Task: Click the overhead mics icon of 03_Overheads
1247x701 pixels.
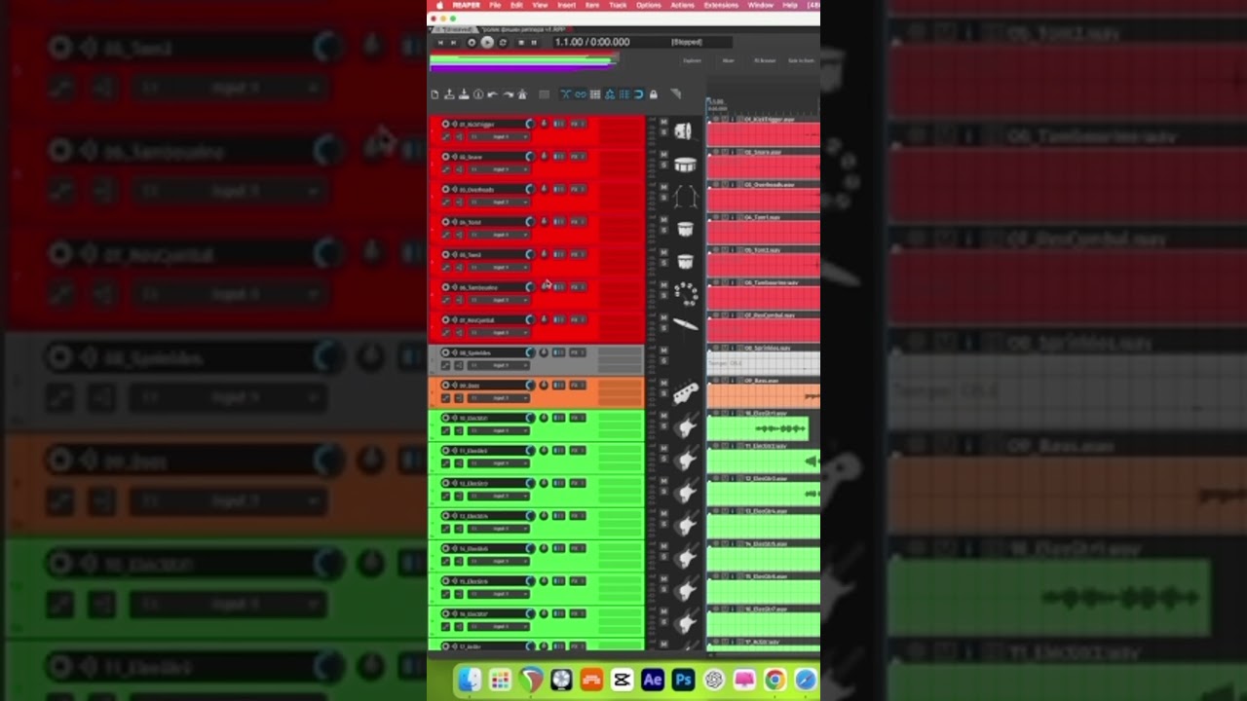Action: [685, 198]
